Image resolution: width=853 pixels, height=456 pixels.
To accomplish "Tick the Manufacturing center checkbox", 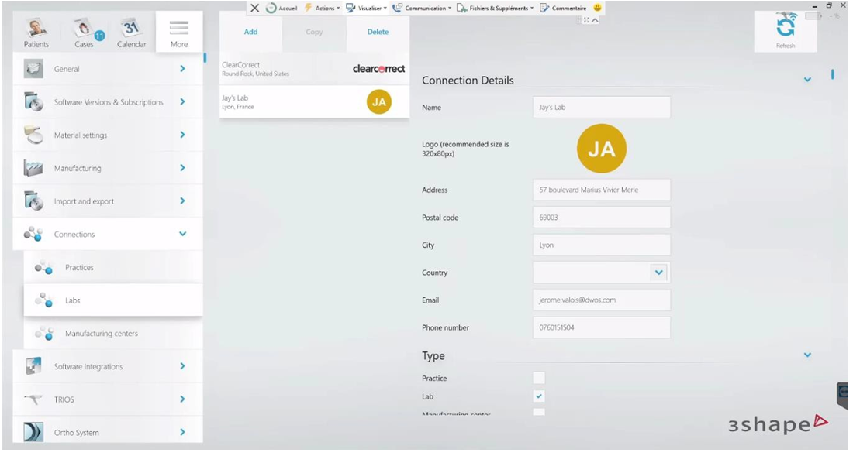I will point(539,412).
